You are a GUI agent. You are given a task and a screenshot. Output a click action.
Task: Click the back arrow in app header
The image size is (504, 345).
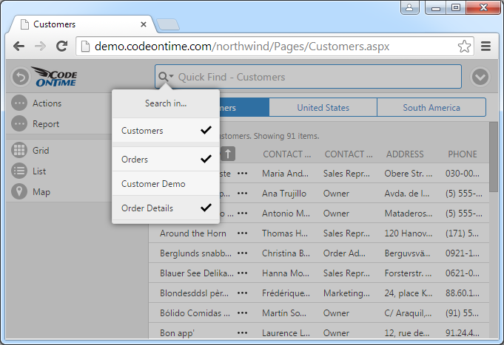[21, 77]
